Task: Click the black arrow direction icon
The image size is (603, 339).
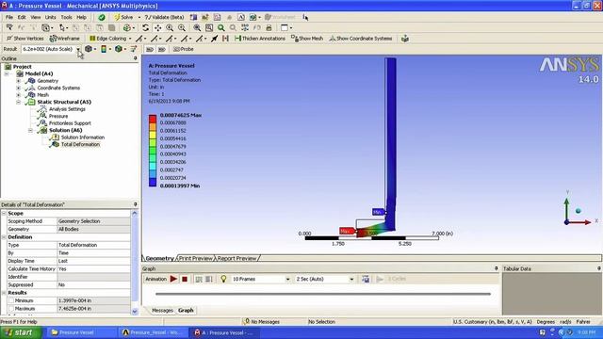Action: click(x=214, y=39)
